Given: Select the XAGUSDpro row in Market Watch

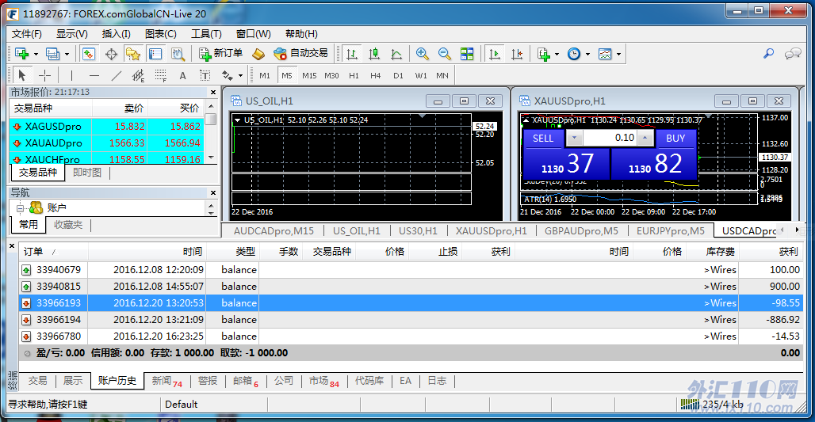Looking at the screenshot, I should click(106, 126).
